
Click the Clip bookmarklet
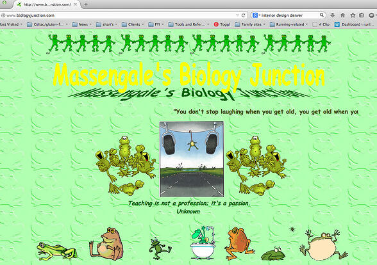[x=321, y=24]
